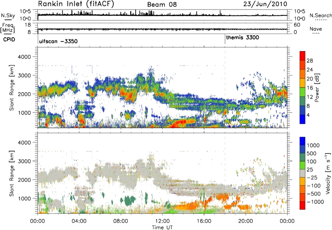The height and width of the screenshot is (230, 332).
Task: Click the 'Rankin Inlet (fitACF)' title
Action: 76,4
